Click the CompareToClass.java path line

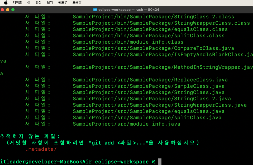pos(154,48)
